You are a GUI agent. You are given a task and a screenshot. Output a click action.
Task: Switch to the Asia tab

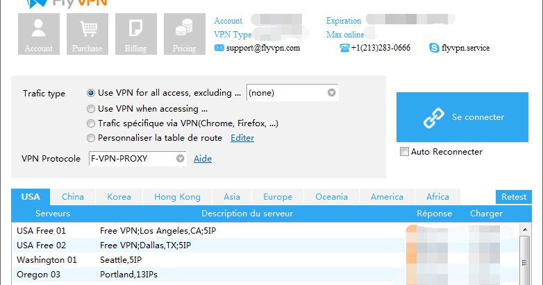[232, 197]
